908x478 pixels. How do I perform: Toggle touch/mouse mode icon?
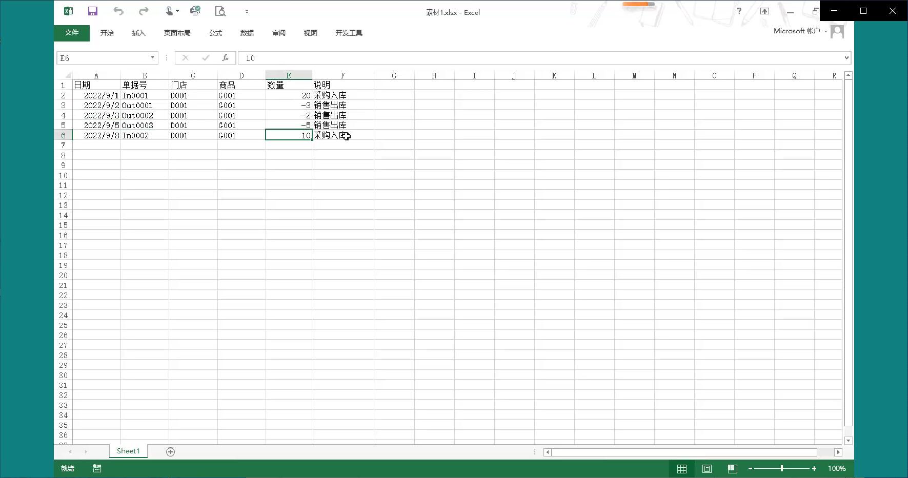click(169, 11)
